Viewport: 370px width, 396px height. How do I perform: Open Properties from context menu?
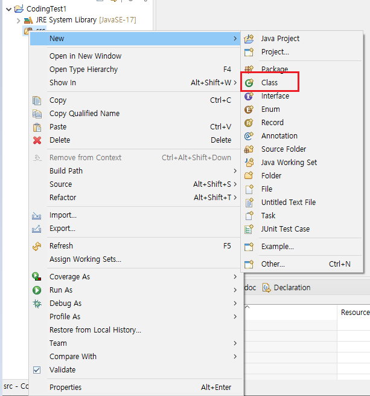(x=135, y=388)
